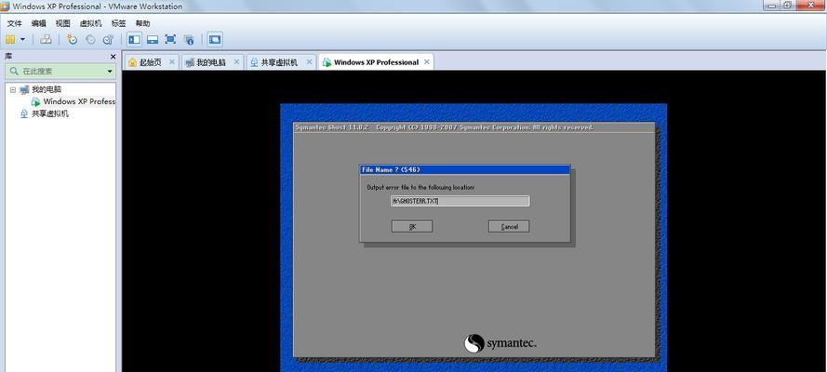Select the Windows XP Professional tab
Image resolution: width=827 pixels, height=372 pixels.
pos(376,62)
